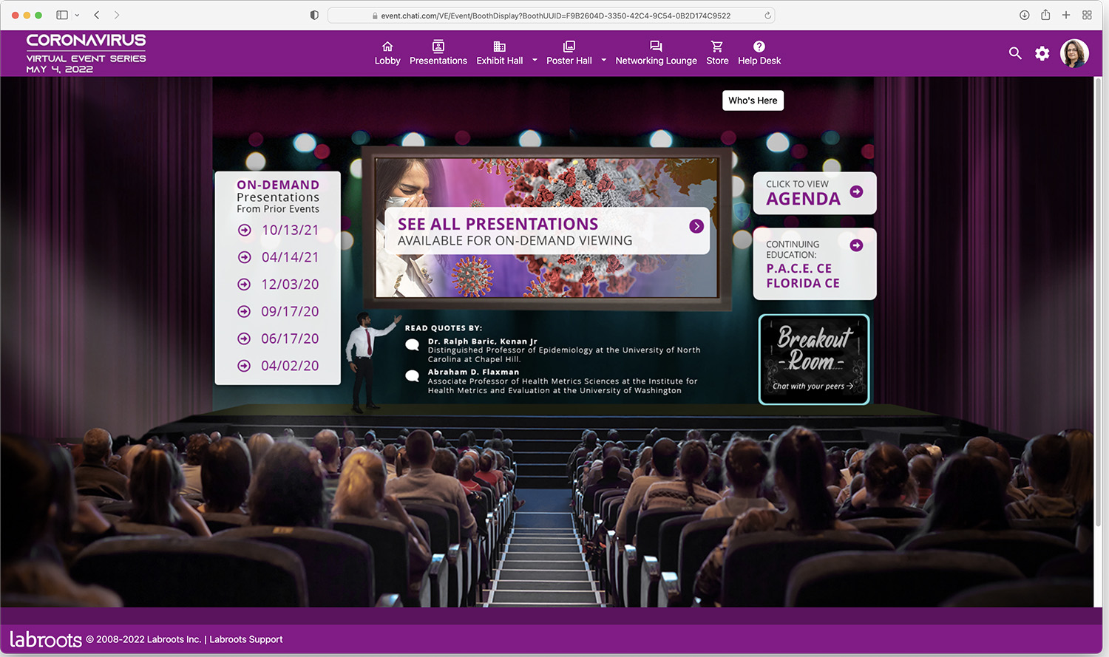The height and width of the screenshot is (657, 1109).
Task: Expand the Exhibit Hall dropdown arrow
Action: tap(535, 61)
